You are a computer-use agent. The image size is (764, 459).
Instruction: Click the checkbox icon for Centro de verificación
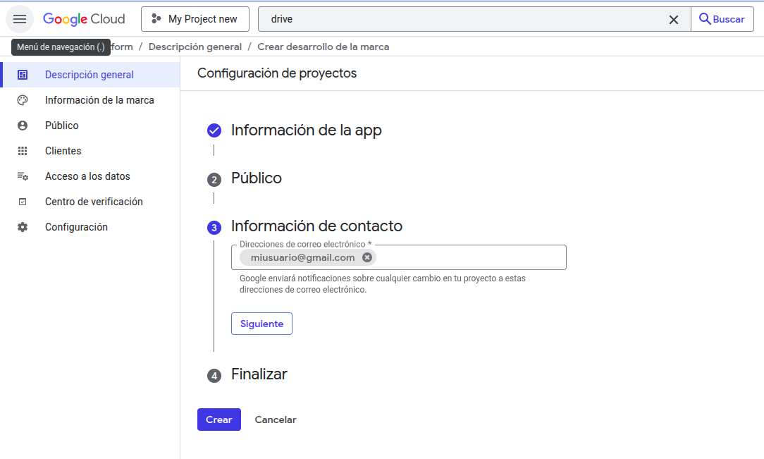click(x=23, y=202)
